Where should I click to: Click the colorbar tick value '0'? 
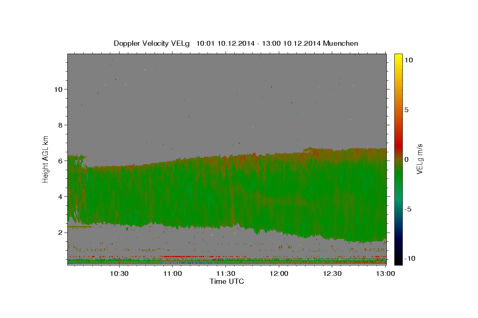pyautogui.click(x=406, y=159)
